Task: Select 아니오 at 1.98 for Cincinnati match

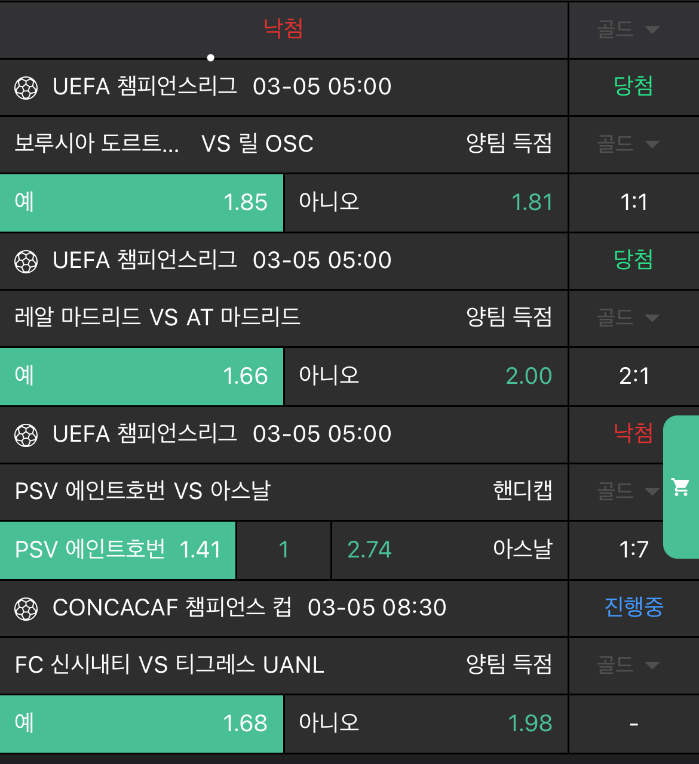Action: 425,723
